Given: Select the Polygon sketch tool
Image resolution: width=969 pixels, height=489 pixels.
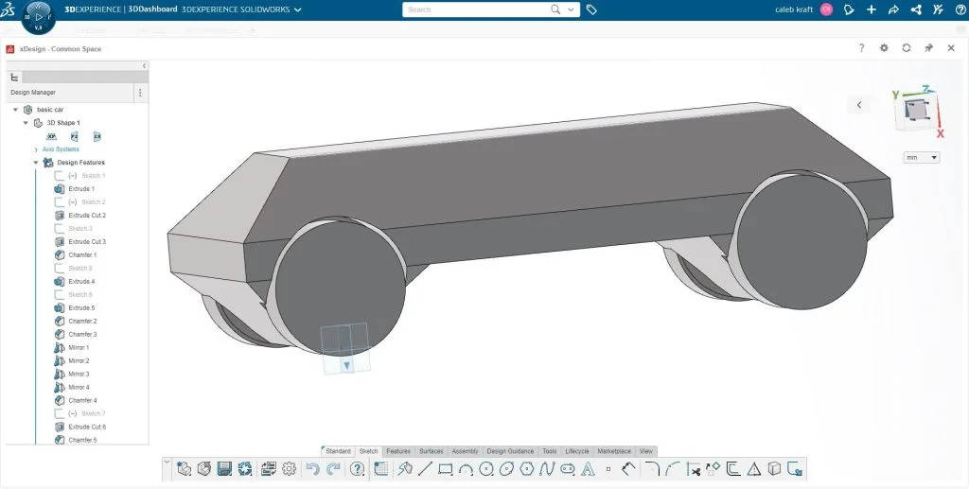Looking at the screenshot, I should pyautogui.click(x=526, y=469).
